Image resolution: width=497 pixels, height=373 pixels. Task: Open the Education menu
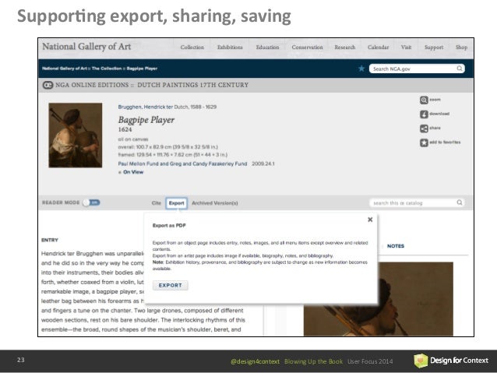(x=267, y=48)
